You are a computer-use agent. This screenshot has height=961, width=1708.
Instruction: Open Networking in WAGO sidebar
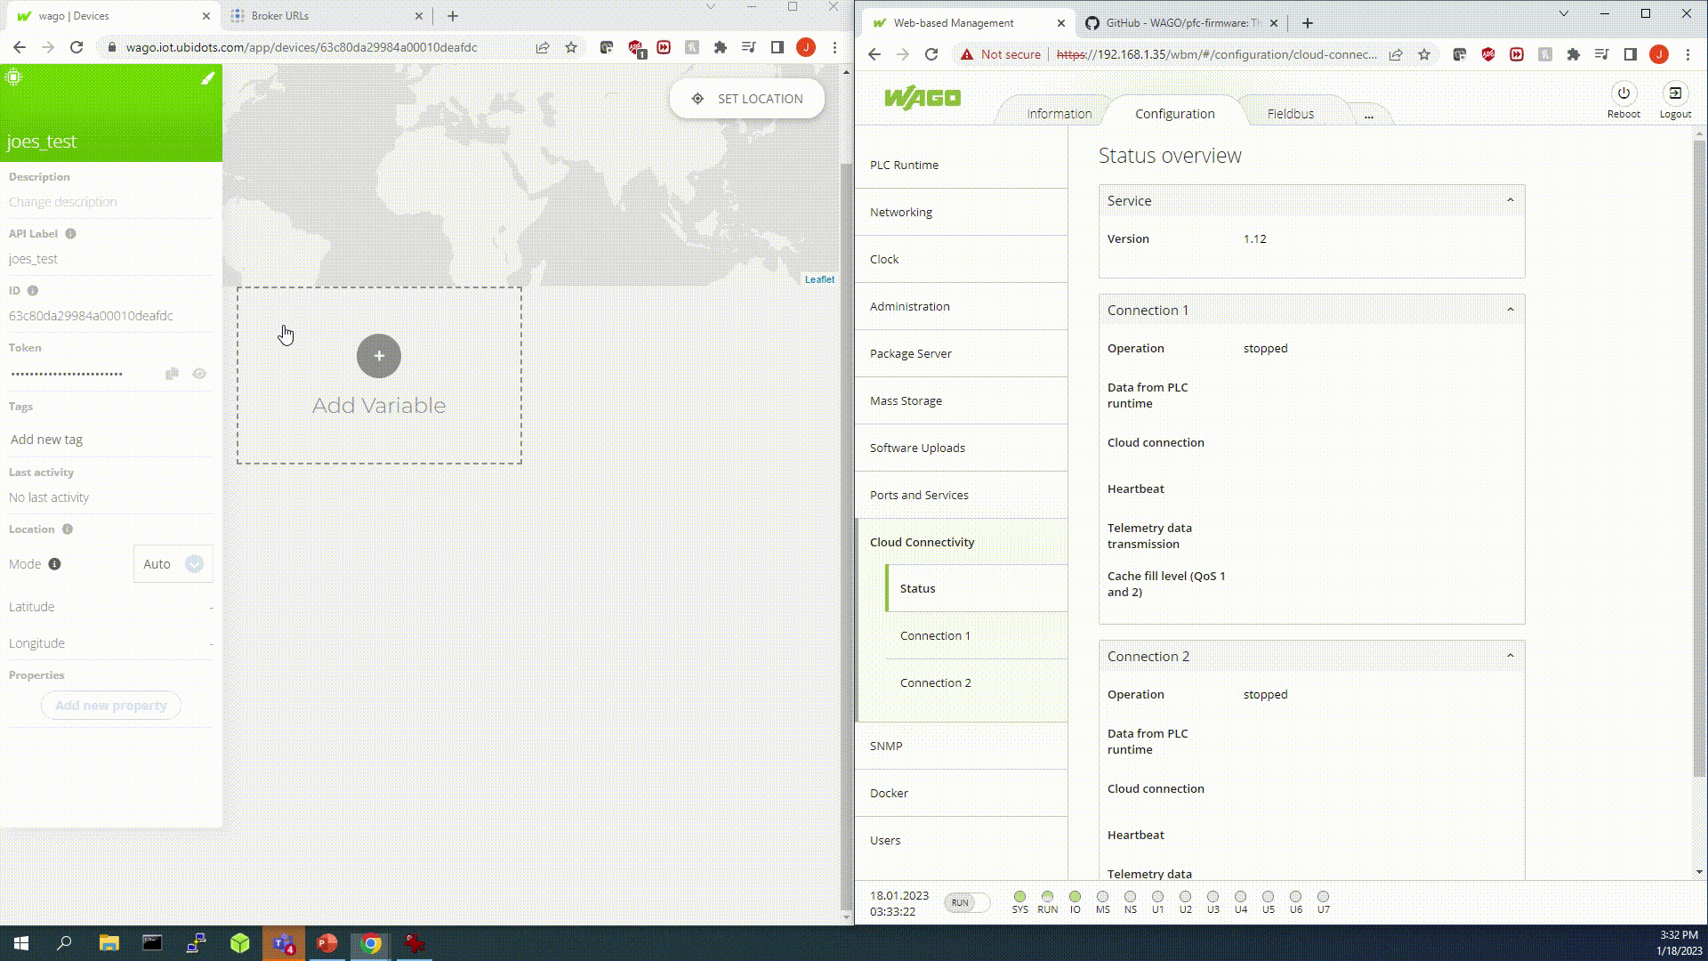coord(962,212)
